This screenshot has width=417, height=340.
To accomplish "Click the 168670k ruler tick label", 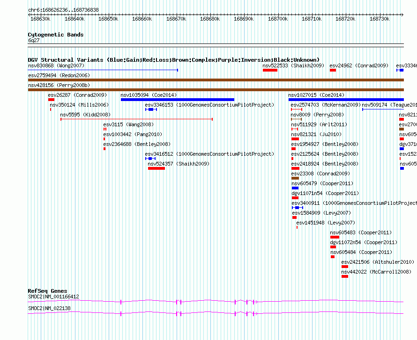I will coord(176,19).
